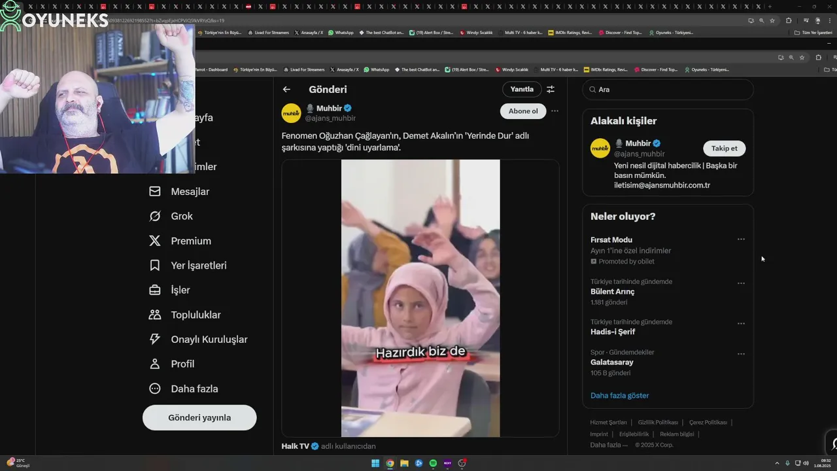837x471 pixels.
Task: Click in the Ara search field
Action: 668,90
